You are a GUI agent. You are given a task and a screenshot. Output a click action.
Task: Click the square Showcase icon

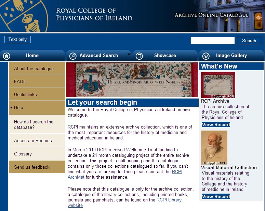click(139, 56)
